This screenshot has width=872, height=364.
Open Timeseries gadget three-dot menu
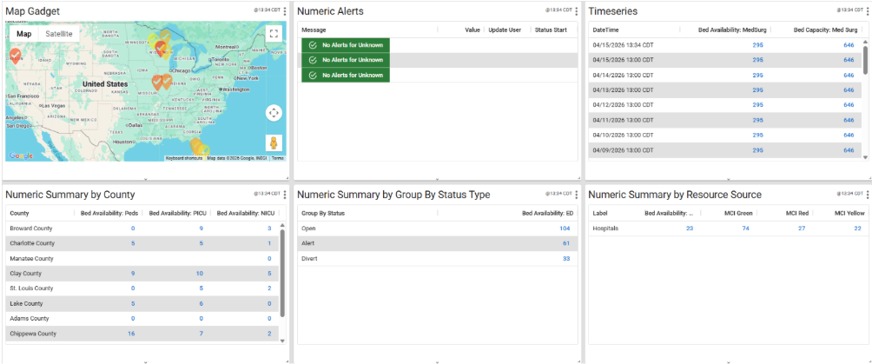[868, 10]
